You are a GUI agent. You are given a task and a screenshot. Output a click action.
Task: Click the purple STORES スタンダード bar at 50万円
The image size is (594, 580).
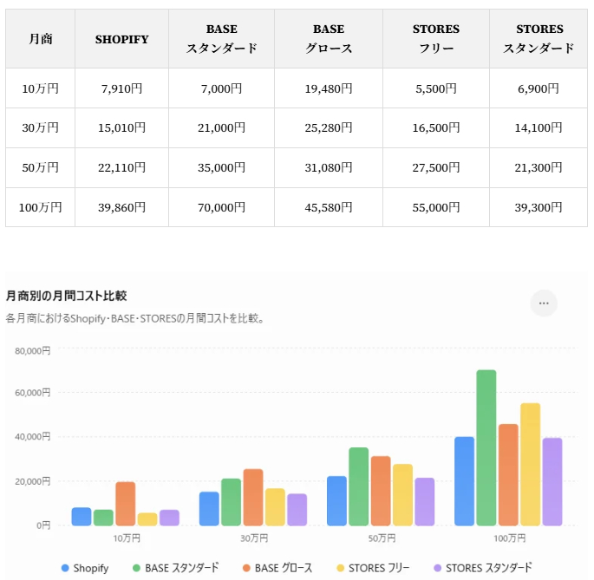(x=424, y=502)
